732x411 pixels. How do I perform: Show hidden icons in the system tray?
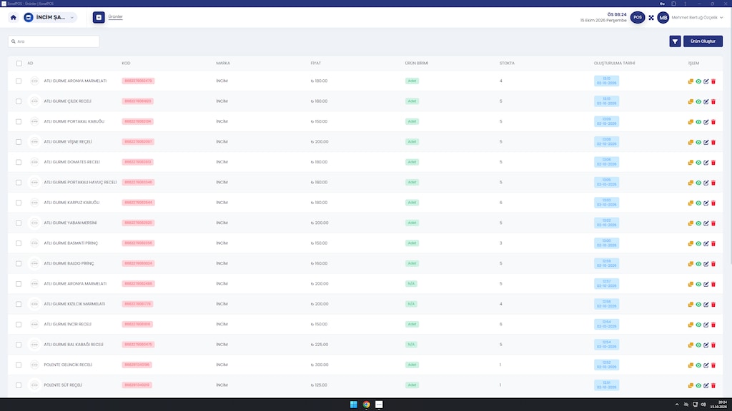click(676, 405)
